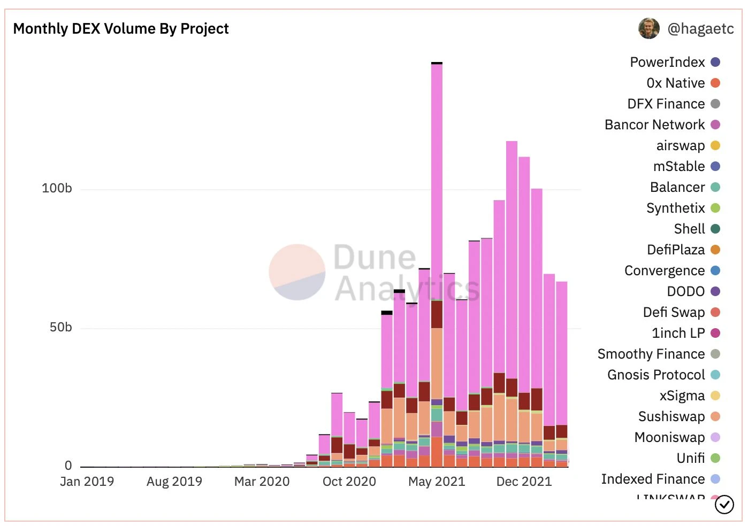Click the Aug 2019 axis label
Image resolution: width=748 pixels, height=527 pixels.
point(174,482)
